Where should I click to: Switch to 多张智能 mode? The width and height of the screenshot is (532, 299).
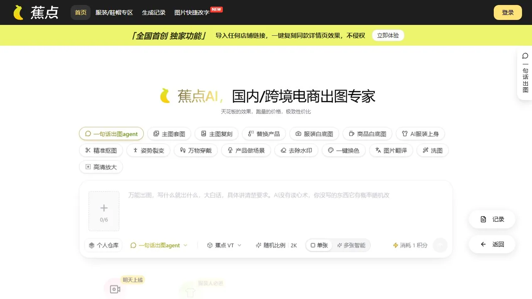click(x=351, y=245)
